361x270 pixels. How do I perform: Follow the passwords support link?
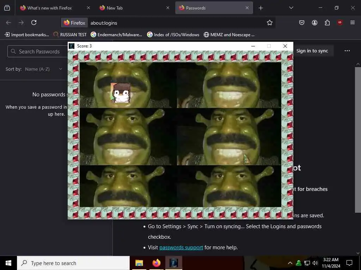[x=181, y=247]
